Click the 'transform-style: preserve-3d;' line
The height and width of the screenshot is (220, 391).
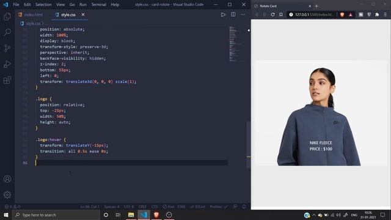coord(74,46)
